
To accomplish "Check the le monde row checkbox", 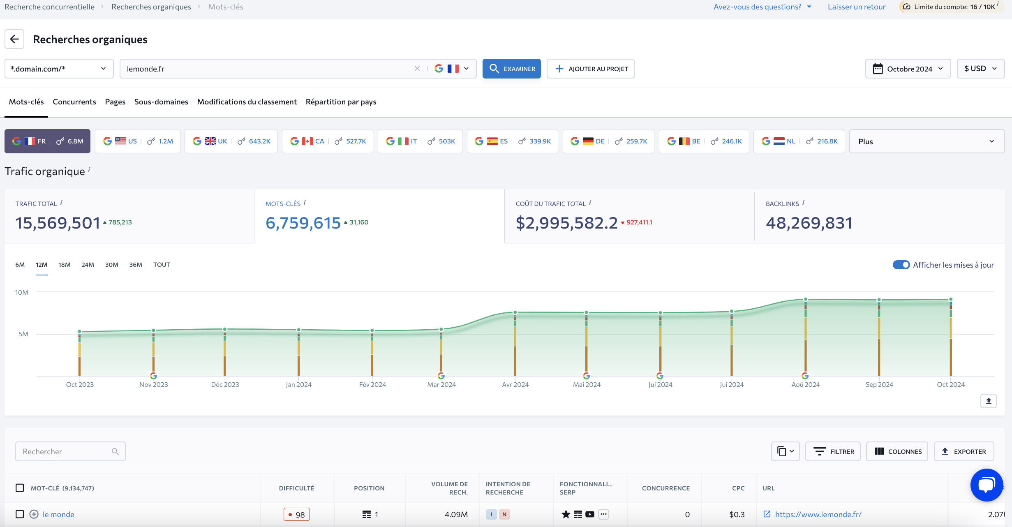I will tap(20, 514).
